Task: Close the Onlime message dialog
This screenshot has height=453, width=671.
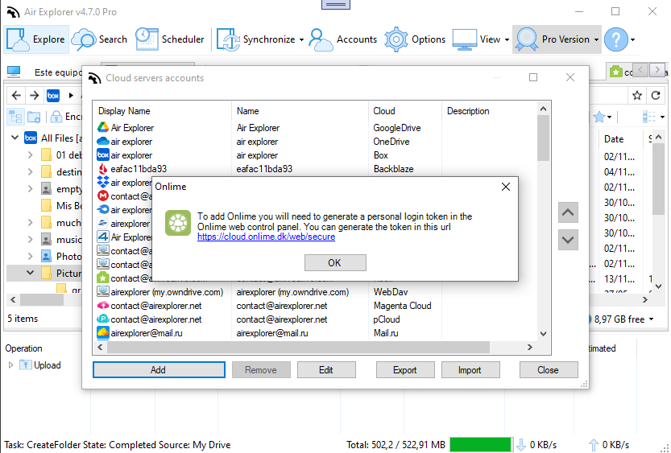Action: pyautogui.click(x=506, y=187)
